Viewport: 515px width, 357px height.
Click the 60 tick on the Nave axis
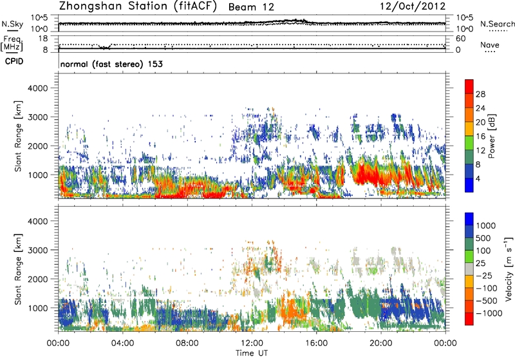[x=461, y=39]
